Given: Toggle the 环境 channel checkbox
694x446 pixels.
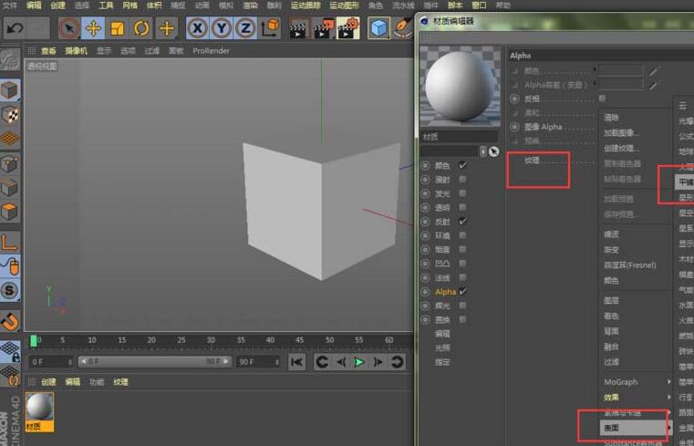Looking at the screenshot, I should click(x=462, y=235).
